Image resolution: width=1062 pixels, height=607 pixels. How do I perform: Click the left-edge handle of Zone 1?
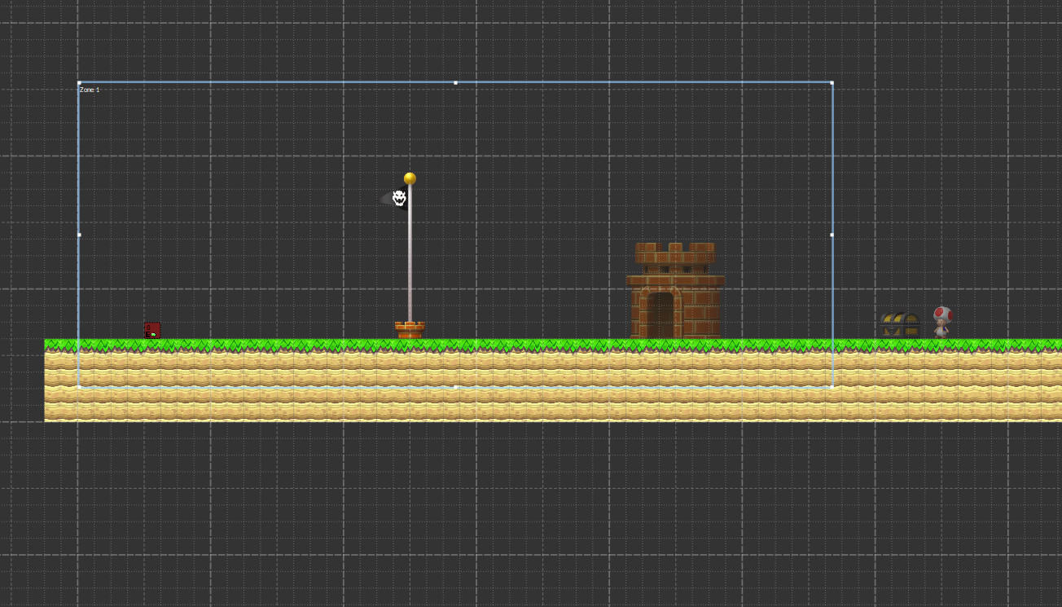tap(79, 234)
